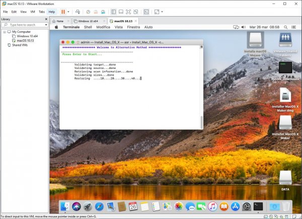Screen dimensions: 302x219
Task: Open System Preferences gear in dock
Action: 247,206
